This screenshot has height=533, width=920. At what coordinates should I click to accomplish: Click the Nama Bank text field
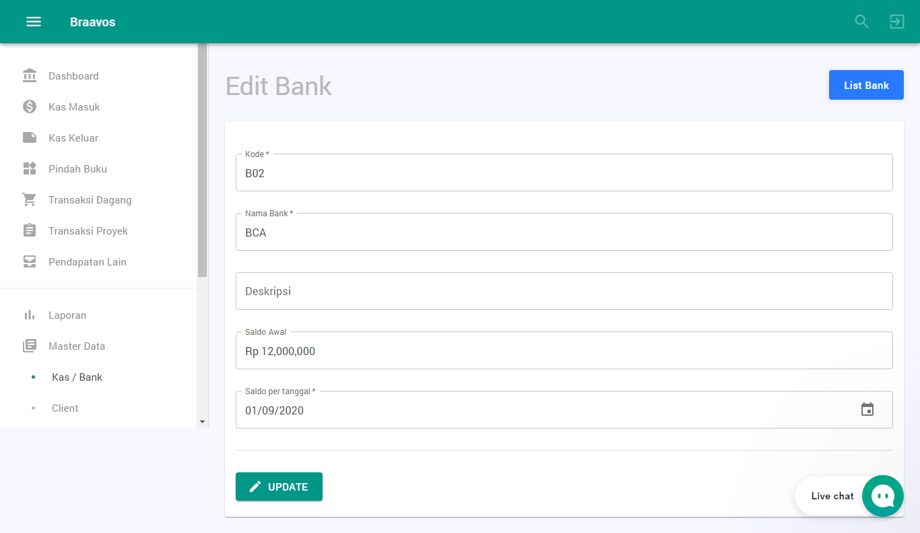(x=564, y=232)
